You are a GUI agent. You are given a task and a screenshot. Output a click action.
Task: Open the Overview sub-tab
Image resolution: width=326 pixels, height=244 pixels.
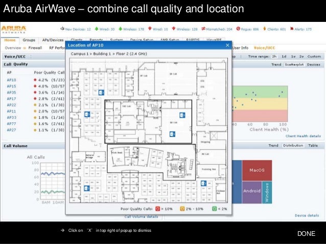point(13,48)
